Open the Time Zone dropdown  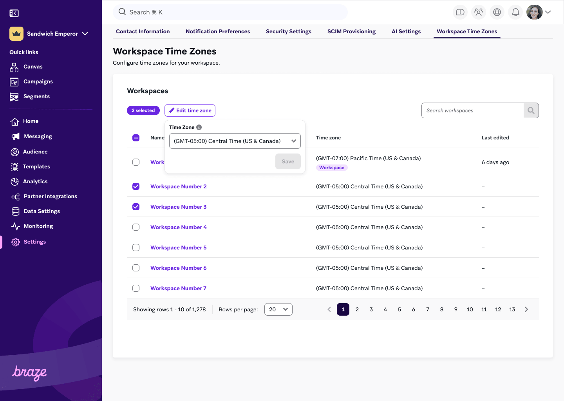coord(235,141)
